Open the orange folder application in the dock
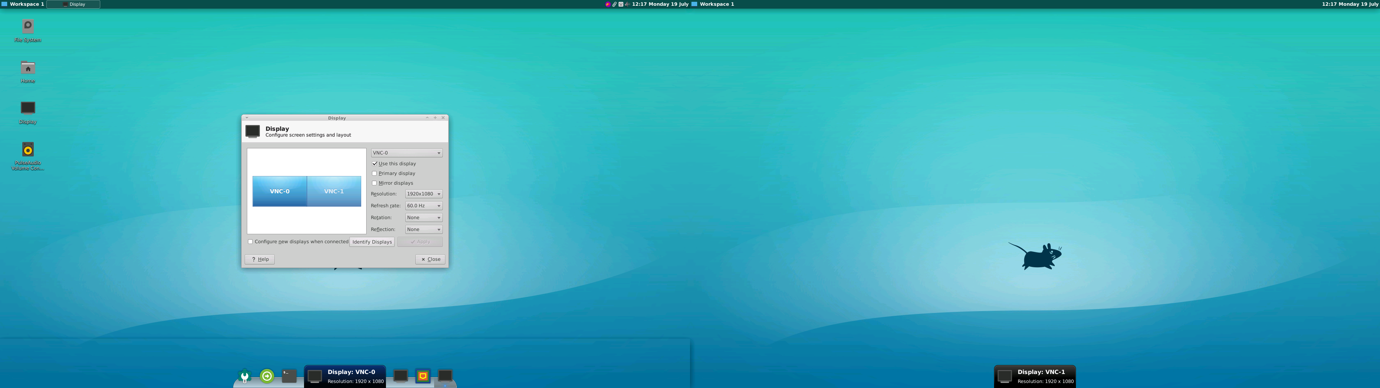The width and height of the screenshot is (1380, 388). click(x=422, y=376)
